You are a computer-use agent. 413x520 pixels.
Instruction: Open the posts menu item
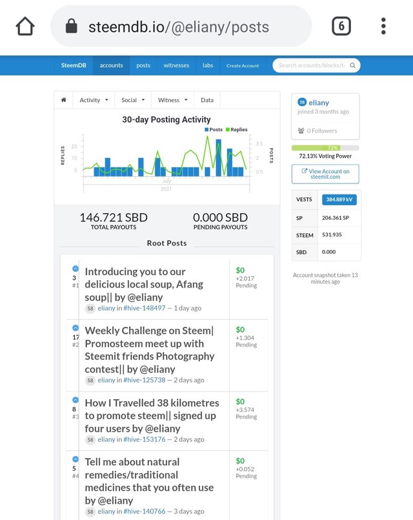point(143,65)
